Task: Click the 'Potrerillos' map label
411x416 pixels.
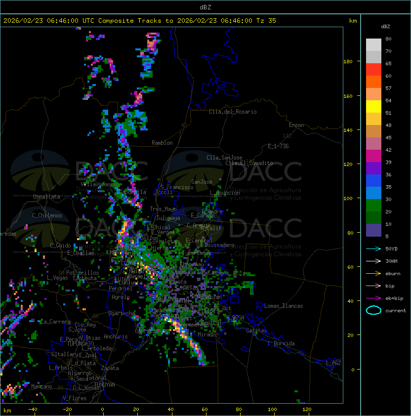Action: click(82, 273)
